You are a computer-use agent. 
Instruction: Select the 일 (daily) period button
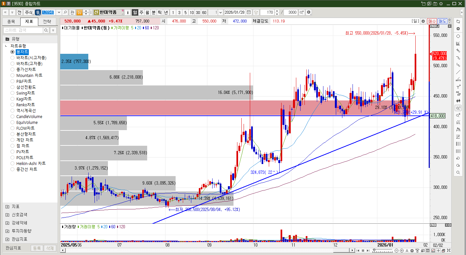(x=135, y=12)
